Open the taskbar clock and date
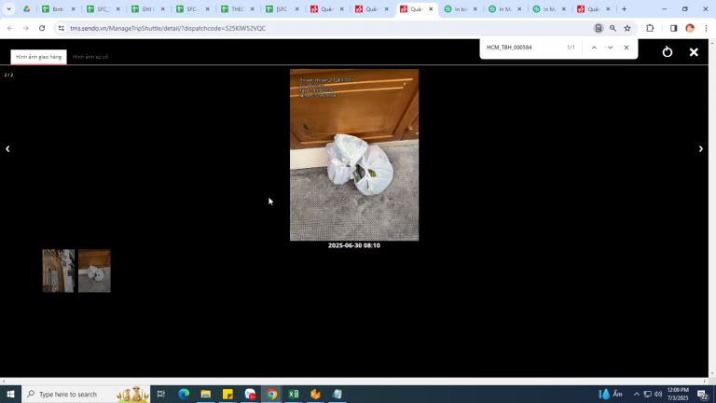 click(678, 394)
